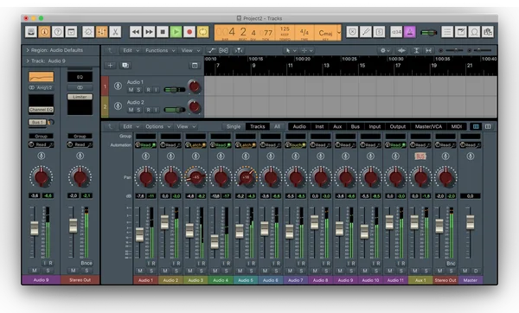Select Single mixer view
Viewport: 519px width, 313px height.
point(234,127)
